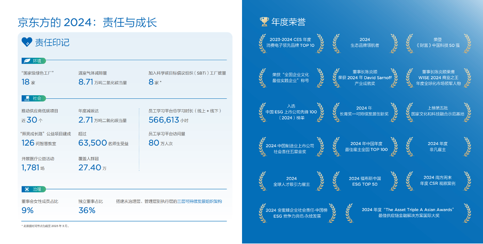Click the 独立董事占比 label
Image resolution: width=483 pixels, height=244 pixels.
91,201
